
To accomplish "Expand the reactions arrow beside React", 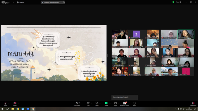I will (100, 103).
